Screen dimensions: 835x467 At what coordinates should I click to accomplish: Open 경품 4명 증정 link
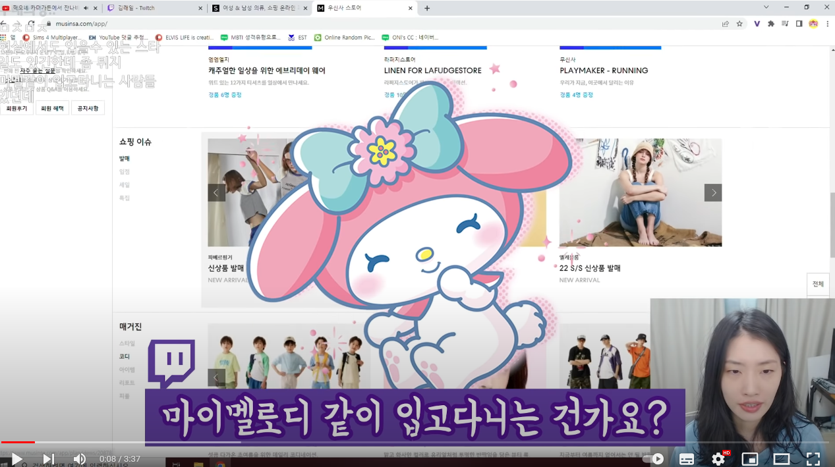click(x=576, y=95)
